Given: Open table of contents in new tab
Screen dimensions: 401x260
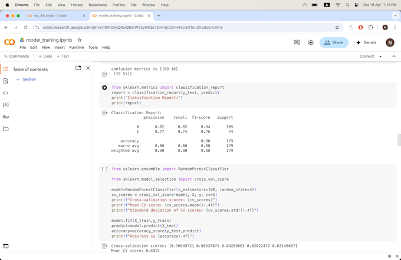Looking at the screenshot, I should 78,68.
